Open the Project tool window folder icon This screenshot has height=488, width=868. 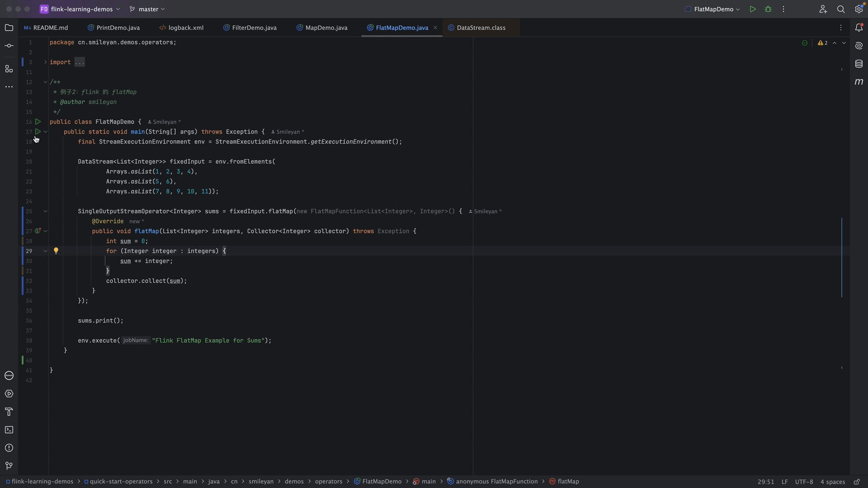[x=9, y=28]
